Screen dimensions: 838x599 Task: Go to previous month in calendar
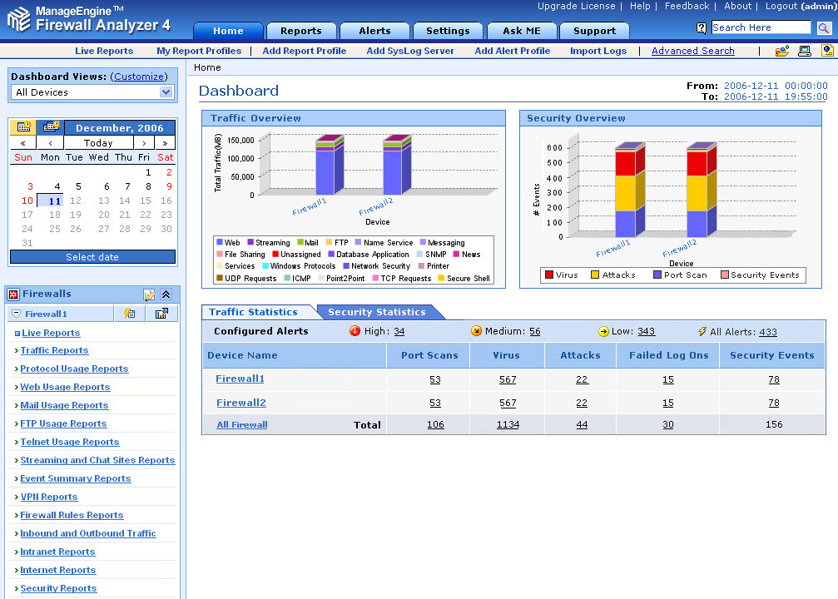[50, 143]
